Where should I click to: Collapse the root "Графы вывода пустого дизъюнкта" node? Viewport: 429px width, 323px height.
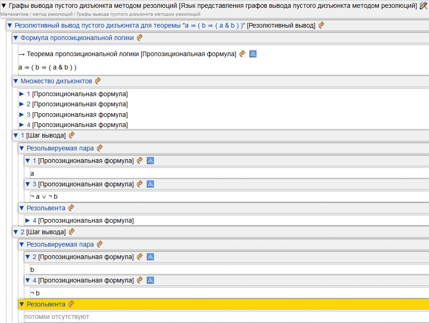[4, 6]
